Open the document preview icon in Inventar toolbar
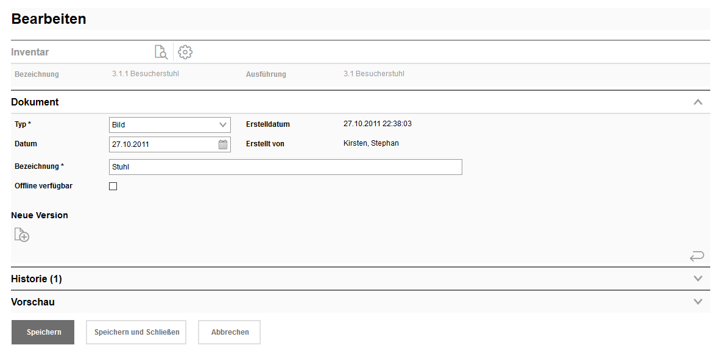This screenshot has width=720, height=356. tap(161, 52)
